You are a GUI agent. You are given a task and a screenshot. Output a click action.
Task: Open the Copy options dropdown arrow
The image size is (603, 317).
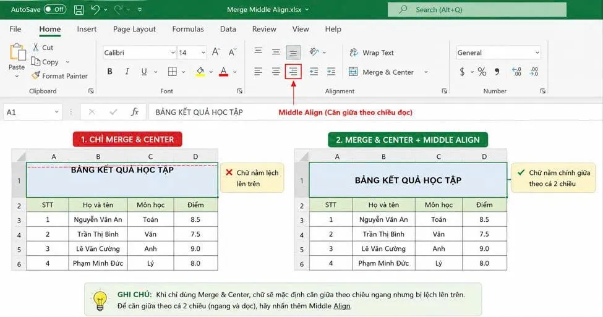[67, 62]
